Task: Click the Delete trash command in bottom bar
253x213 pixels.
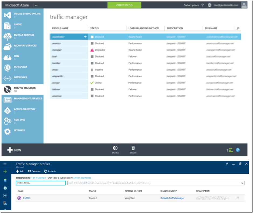Action: pyautogui.click(x=133, y=150)
